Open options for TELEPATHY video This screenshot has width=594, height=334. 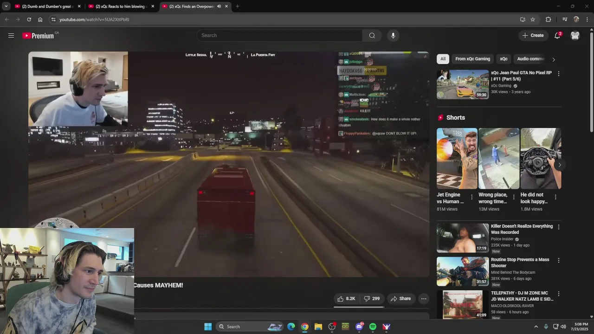[x=558, y=294]
